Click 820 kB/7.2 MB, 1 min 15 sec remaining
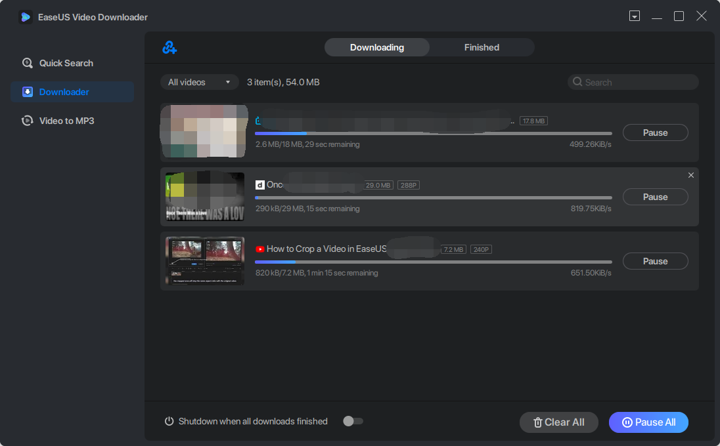This screenshot has width=720, height=446. coord(317,272)
